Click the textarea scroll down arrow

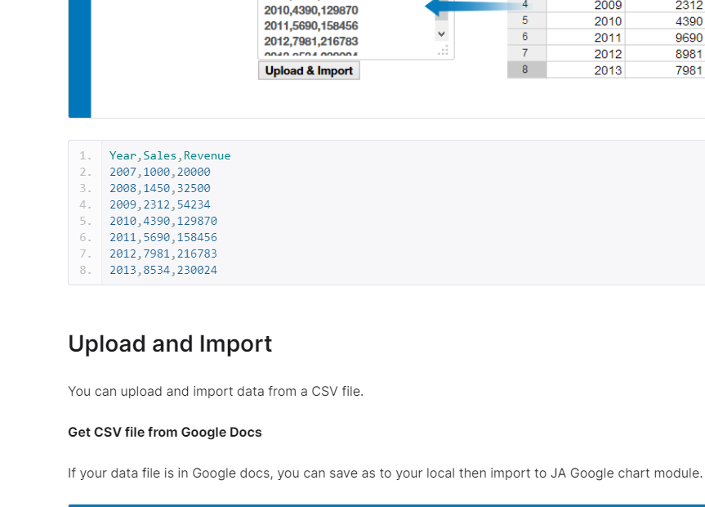click(442, 34)
